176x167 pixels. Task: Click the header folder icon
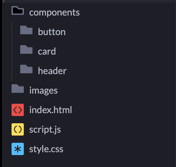26,69
